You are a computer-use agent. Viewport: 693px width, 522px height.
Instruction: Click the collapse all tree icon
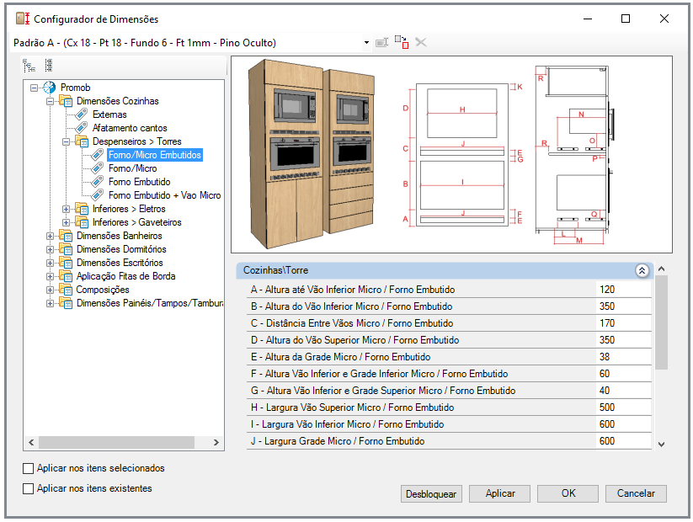pos(49,66)
